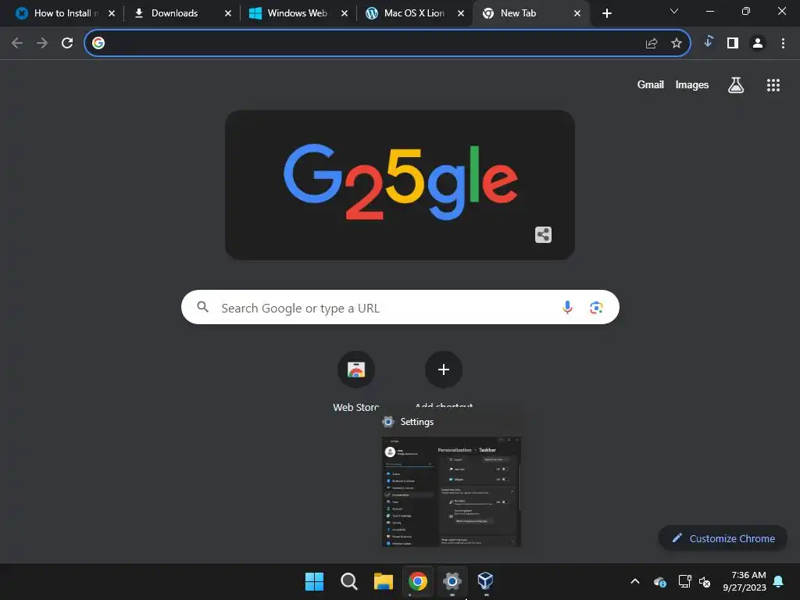Open the downloads toolbar icon
The height and width of the screenshot is (600, 800).
(x=708, y=42)
